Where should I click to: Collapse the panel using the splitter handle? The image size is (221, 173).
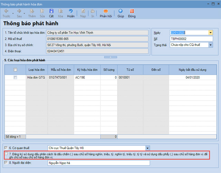pos(110,57)
